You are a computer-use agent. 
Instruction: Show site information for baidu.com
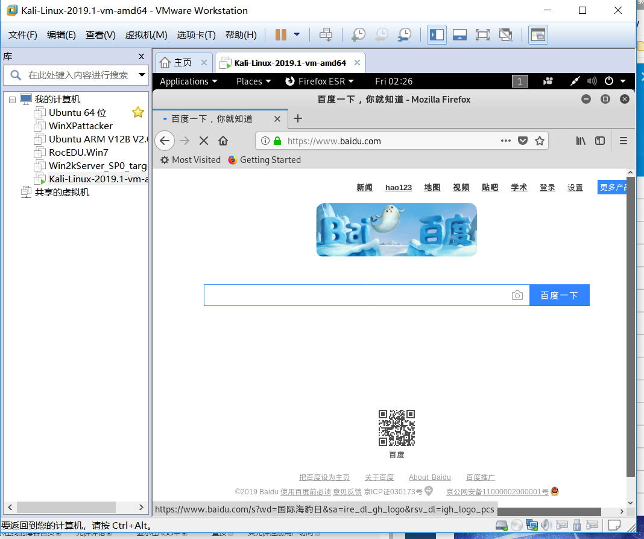point(265,141)
